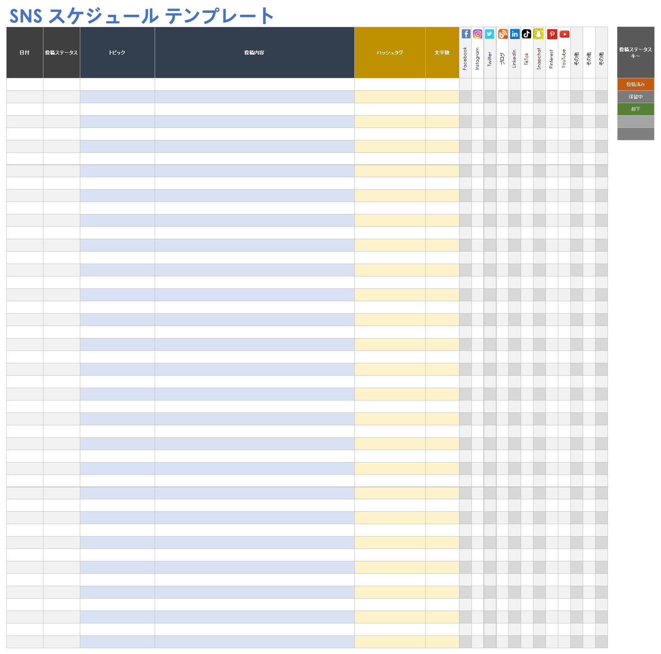Click the "日付" column header
The image size is (661, 654).
pyautogui.click(x=25, y=53)
